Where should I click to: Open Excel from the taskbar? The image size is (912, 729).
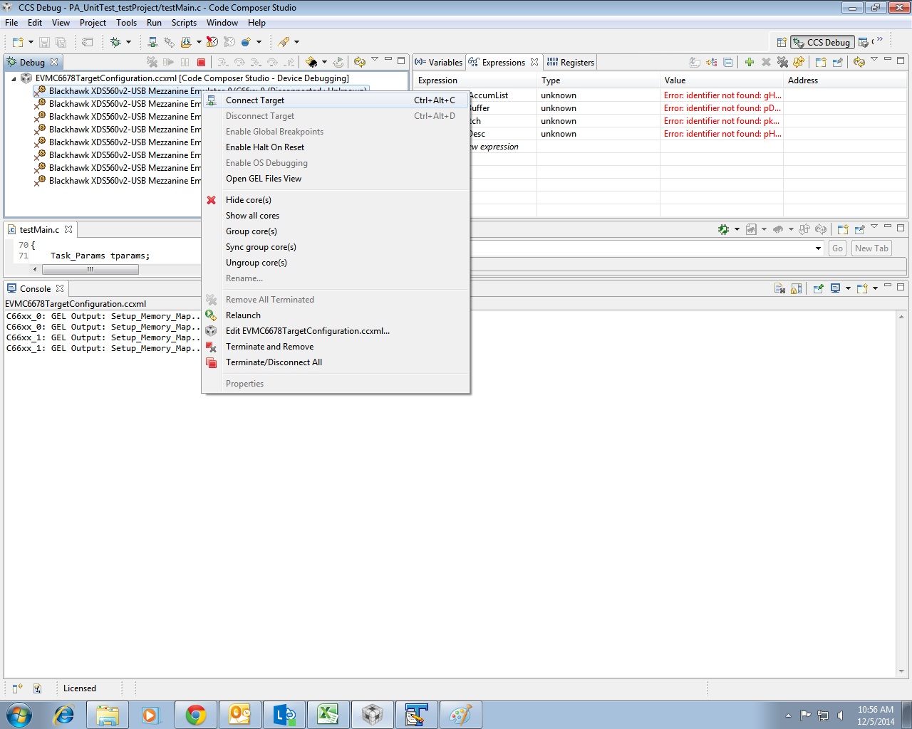pos(328,715)
